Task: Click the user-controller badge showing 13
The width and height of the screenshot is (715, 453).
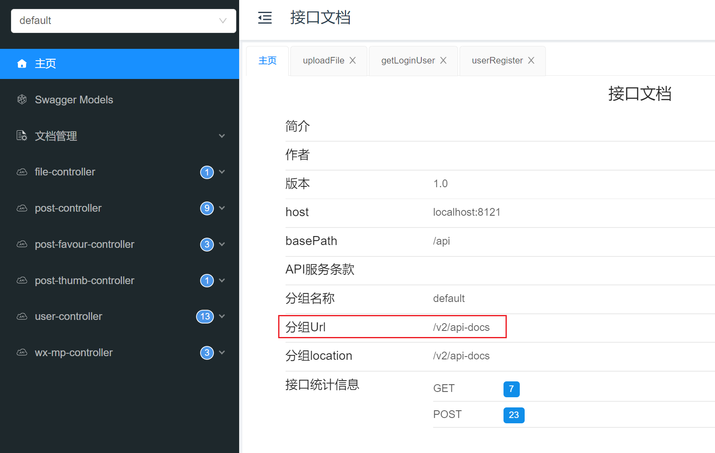Action: click(x=205, y=316)
